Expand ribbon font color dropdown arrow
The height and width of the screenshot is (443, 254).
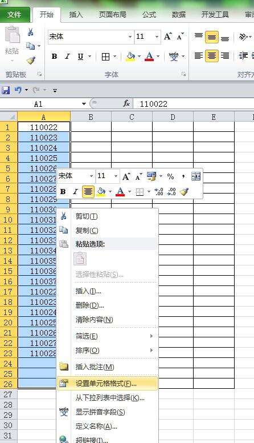[158, 57]
